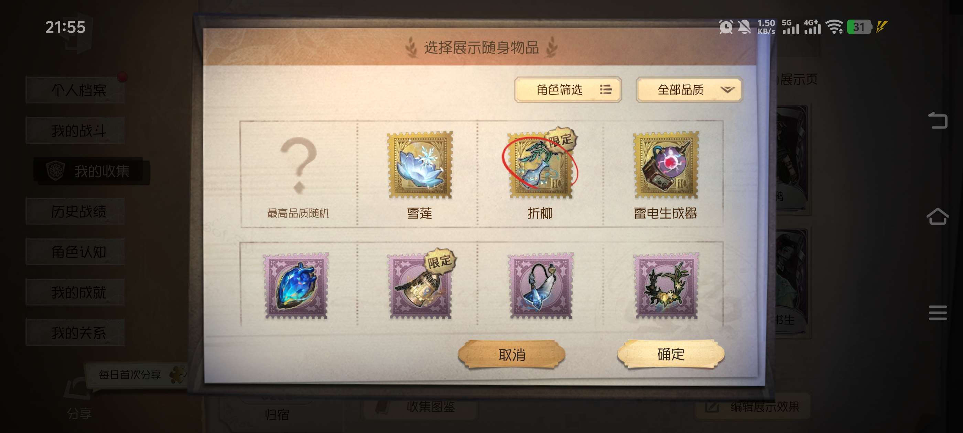Viewport: 963px width, 433px height.
Task: Click the 确定 confirm button
Action: pos(671,354)
